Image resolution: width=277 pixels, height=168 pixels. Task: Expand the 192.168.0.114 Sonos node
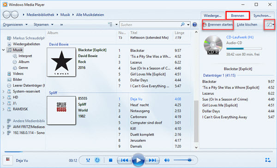3,133
